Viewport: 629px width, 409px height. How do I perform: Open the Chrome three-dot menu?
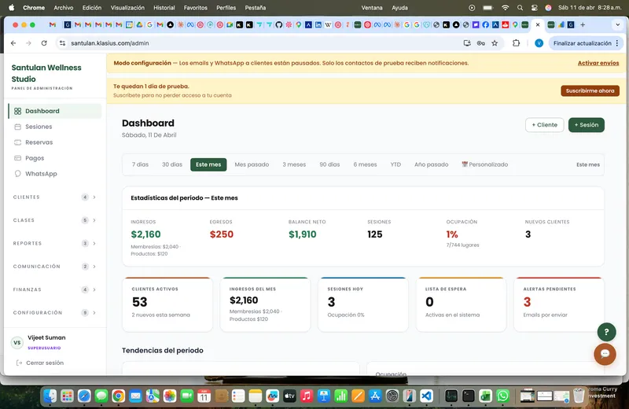tap(617, 43)
